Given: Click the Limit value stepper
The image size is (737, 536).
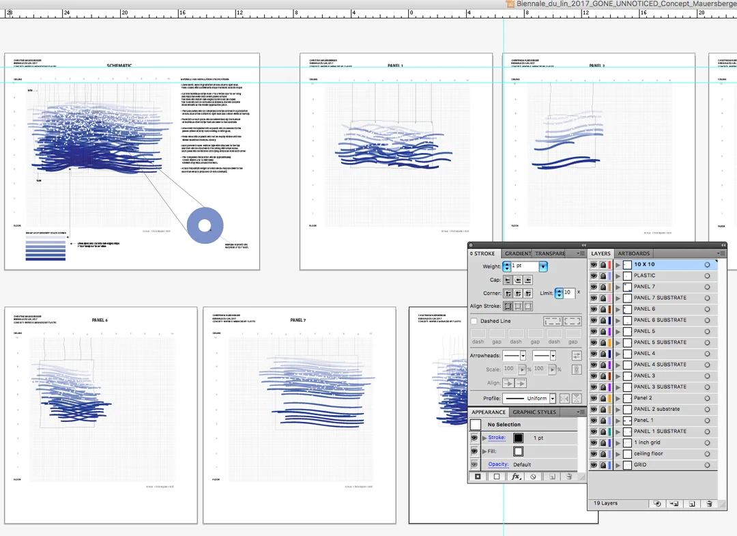Looking at the screenshot, I should [x=558, y=294].
